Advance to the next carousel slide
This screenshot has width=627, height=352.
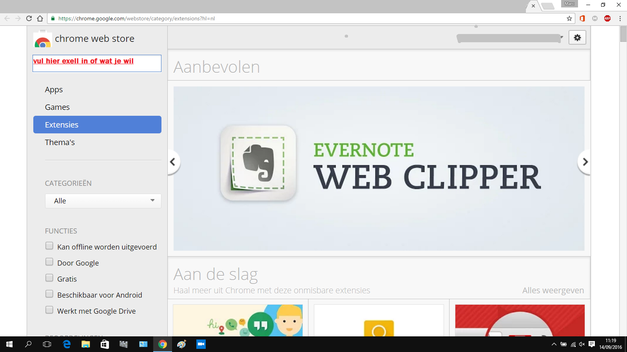click(585, 162)
